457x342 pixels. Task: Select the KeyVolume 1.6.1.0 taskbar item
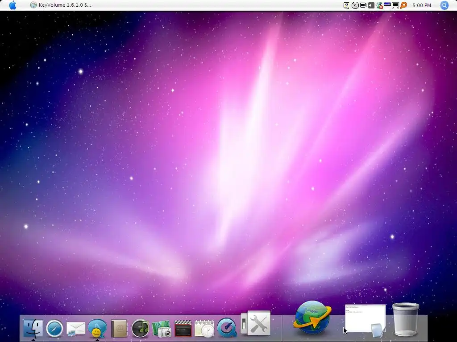(61, 5)
